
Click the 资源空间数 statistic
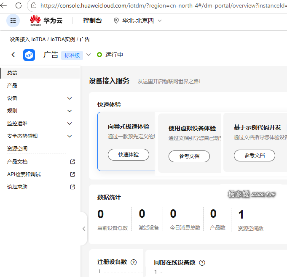(x=251, y=220)
